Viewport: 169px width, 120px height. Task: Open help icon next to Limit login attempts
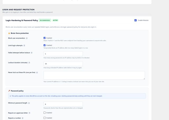(24, 46)
